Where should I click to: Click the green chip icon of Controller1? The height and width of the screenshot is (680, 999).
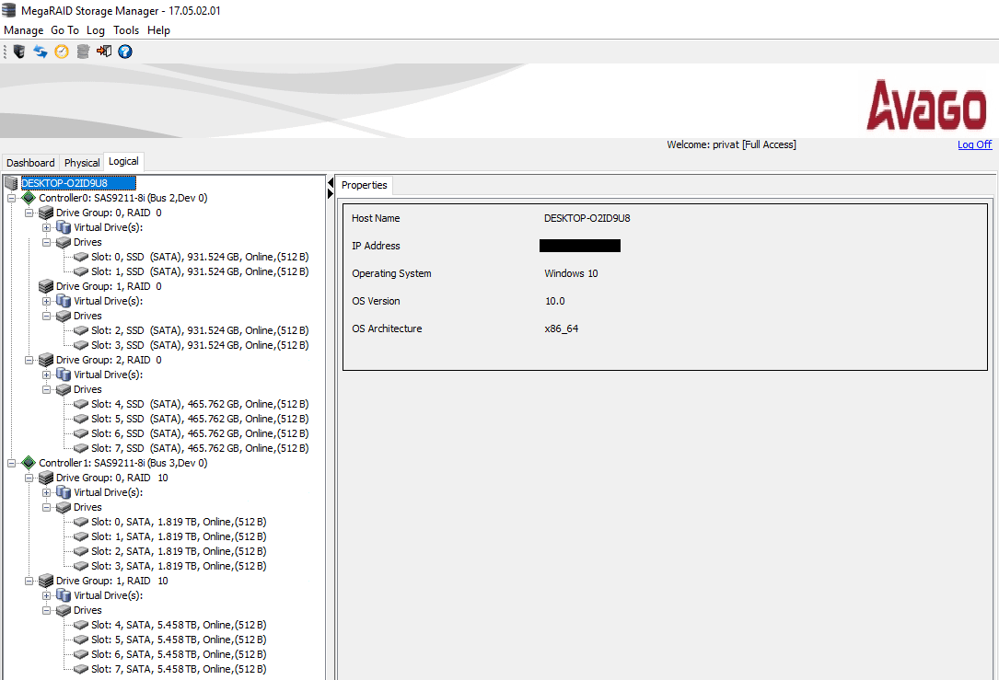pyautogui.click(x=29, y=463)
